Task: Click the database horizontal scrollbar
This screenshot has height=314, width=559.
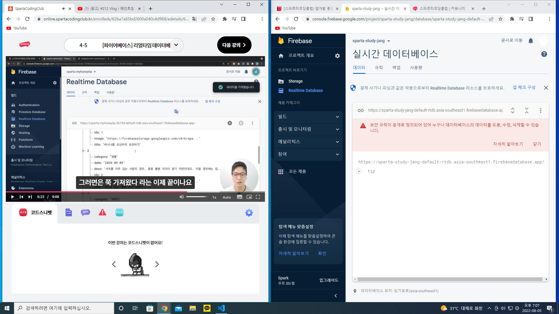Action: coord(450,279)
